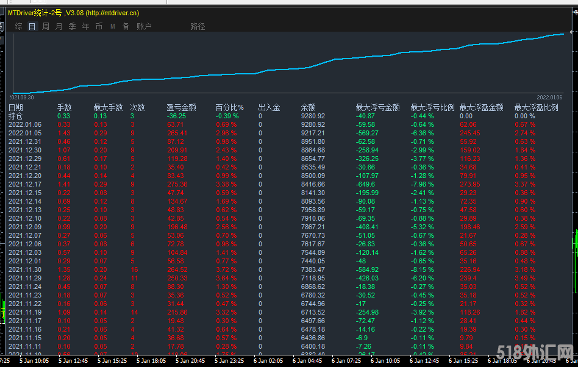The height and width of the screenshot is (367, 578).
Task: Click the 百分比% column header
Action: pos(229,107)
